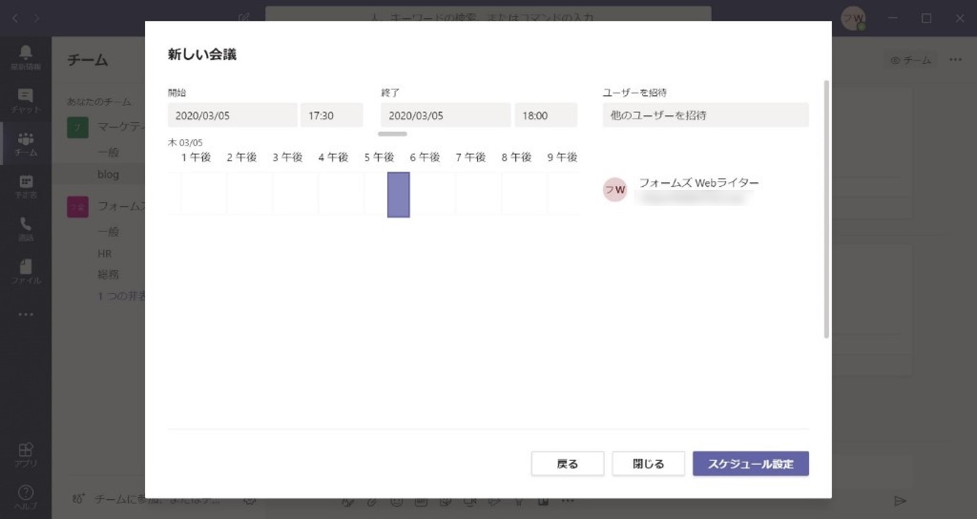Click the フォームズ Webライター attendee name
977x519 pixels.
[x=699, y=183]
